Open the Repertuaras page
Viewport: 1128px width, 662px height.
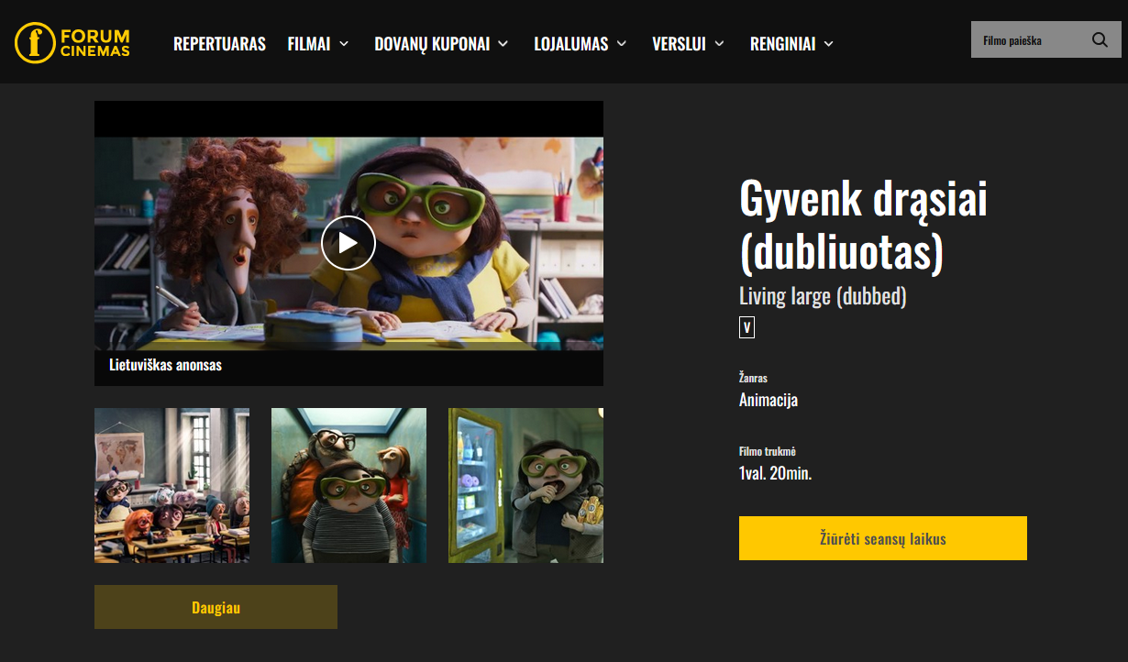(x=219, y=44)
